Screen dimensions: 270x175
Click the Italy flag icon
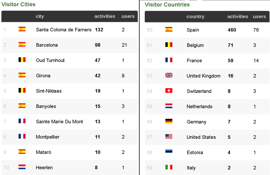[x=169, y=167]
